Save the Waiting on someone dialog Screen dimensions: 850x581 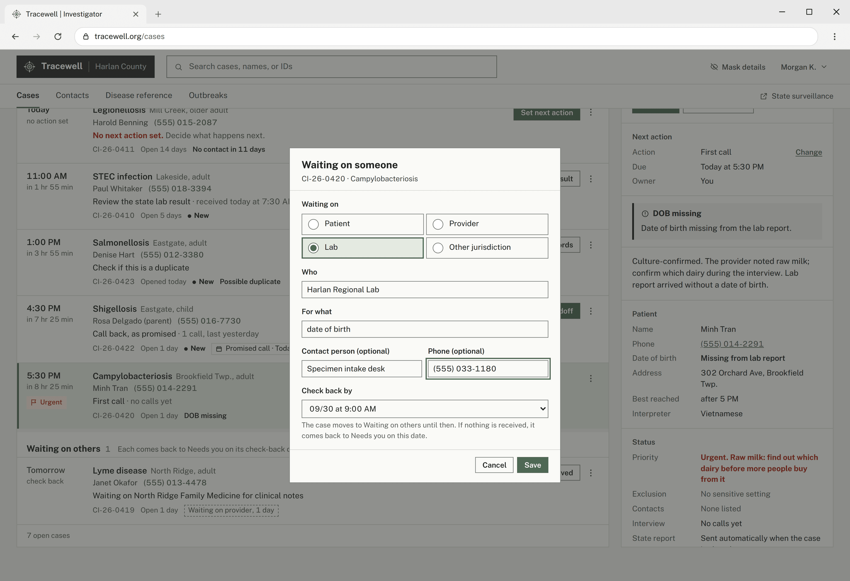pyautogui.click(x=533, y=465)
